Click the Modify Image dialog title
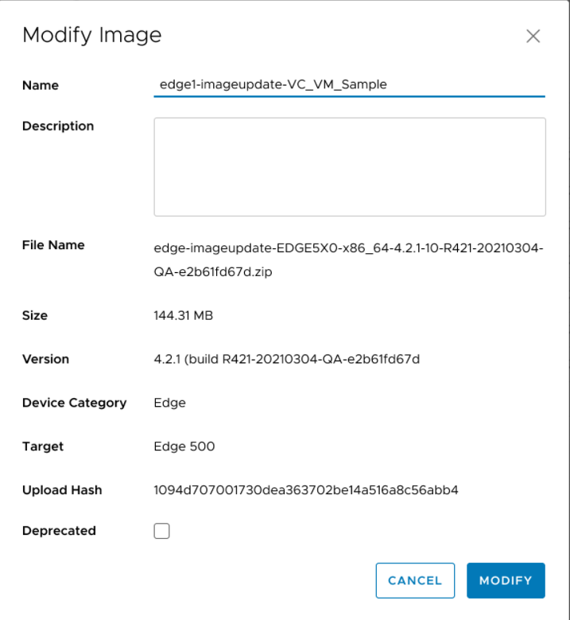 pyautogui.click(x=91, y=35)
